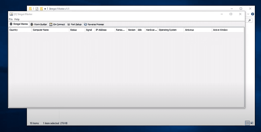Screen dimensions: 261x132
Task: Minimize the Strigoi Master window
Action: [222, 14]
